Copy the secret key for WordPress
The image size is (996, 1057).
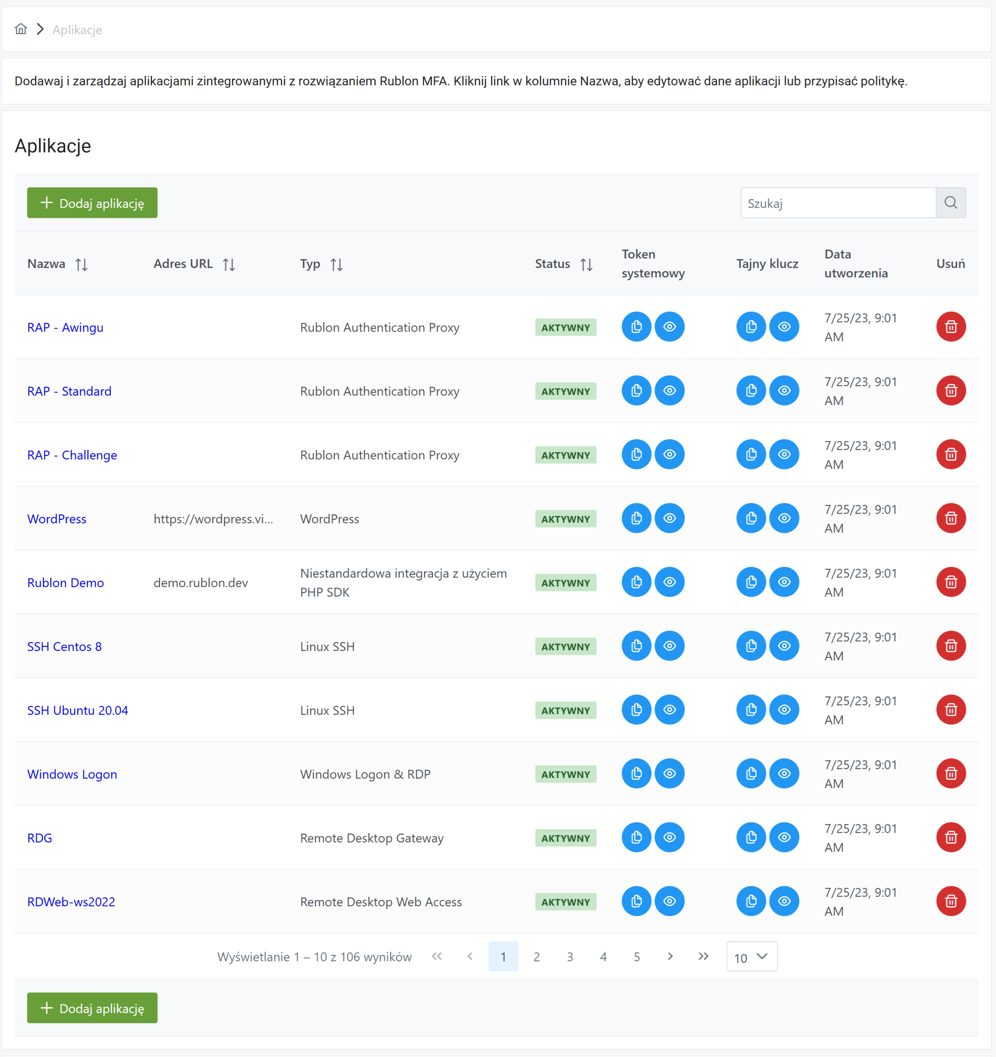751,518
